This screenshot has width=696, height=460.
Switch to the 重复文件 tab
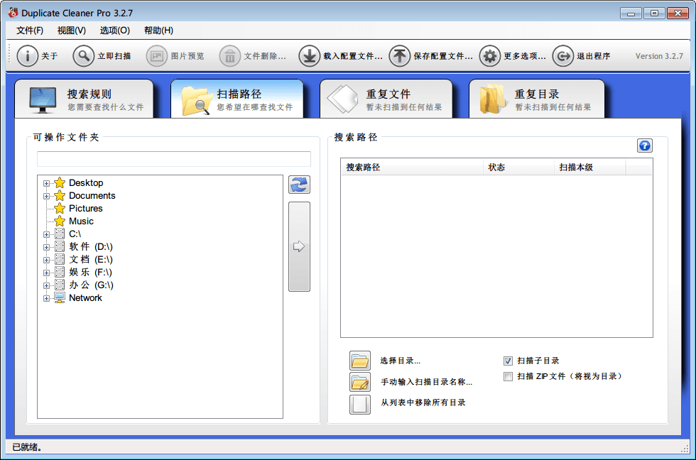point(386,99)
